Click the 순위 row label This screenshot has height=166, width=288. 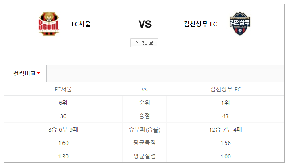click(x=144, y=103)
